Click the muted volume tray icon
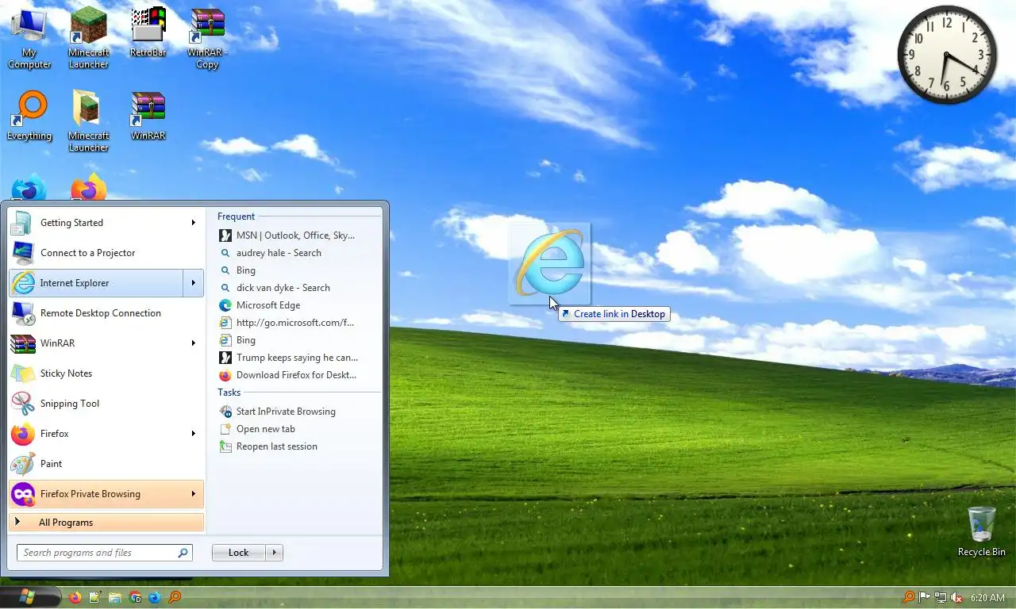The image size is (1016, 609). pos(956,597)
